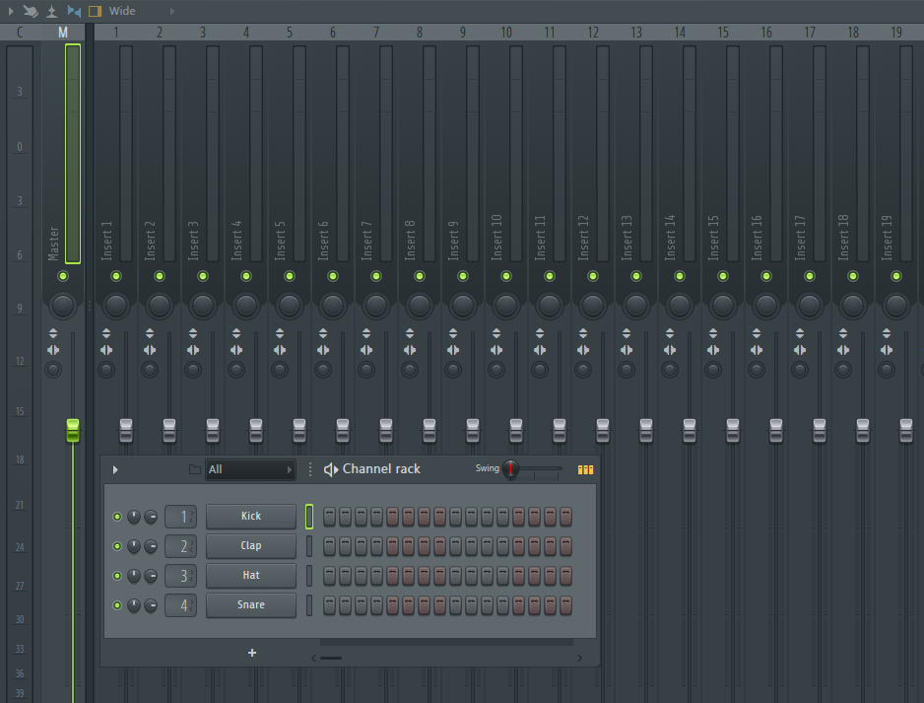Screen dimensions: 924x703
Task: Click the stereo separation knob on Insert 17
Action: (800, 370)
